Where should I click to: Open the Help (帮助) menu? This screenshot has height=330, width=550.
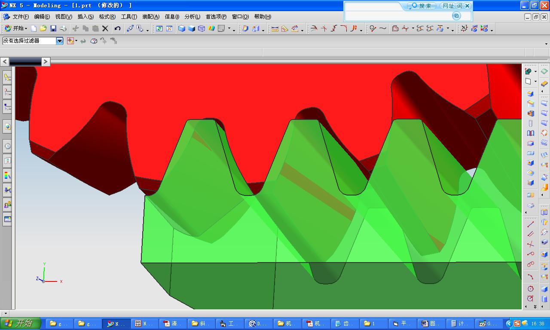tap(263, 17)
